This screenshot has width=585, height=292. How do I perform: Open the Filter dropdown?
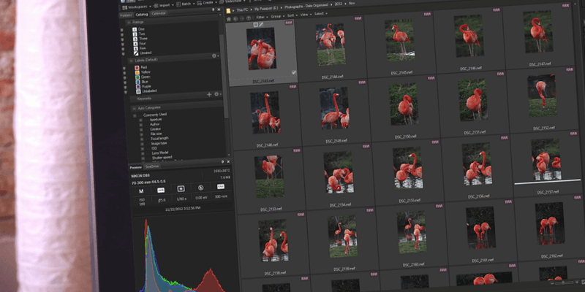[262, 17]
